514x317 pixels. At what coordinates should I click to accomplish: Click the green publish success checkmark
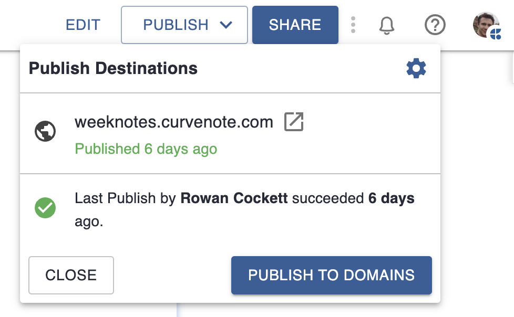pyautogui.click(x=45, y=208)
